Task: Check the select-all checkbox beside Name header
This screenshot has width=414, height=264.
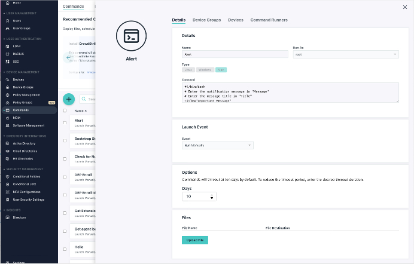Action: click(65, 110)
